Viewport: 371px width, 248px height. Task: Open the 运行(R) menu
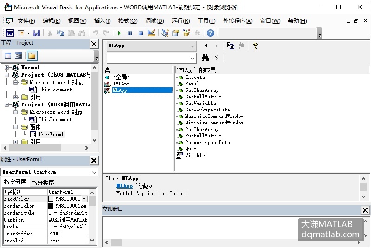(x=180, y=21)
